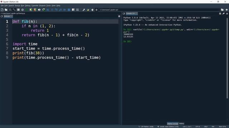Open the Projects menu
Screen dimensions: 229x128
(x=42, y=6)
